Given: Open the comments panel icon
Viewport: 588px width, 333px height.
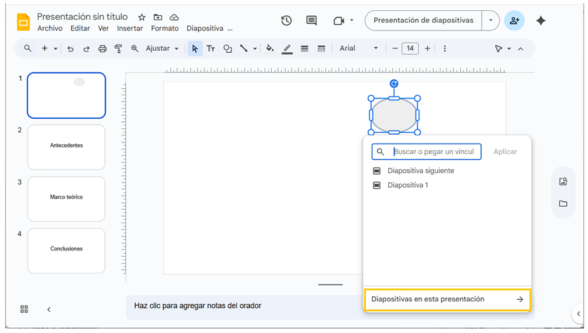Looking at the screenshot, I should pyautogui.click(x=311, y=20).
